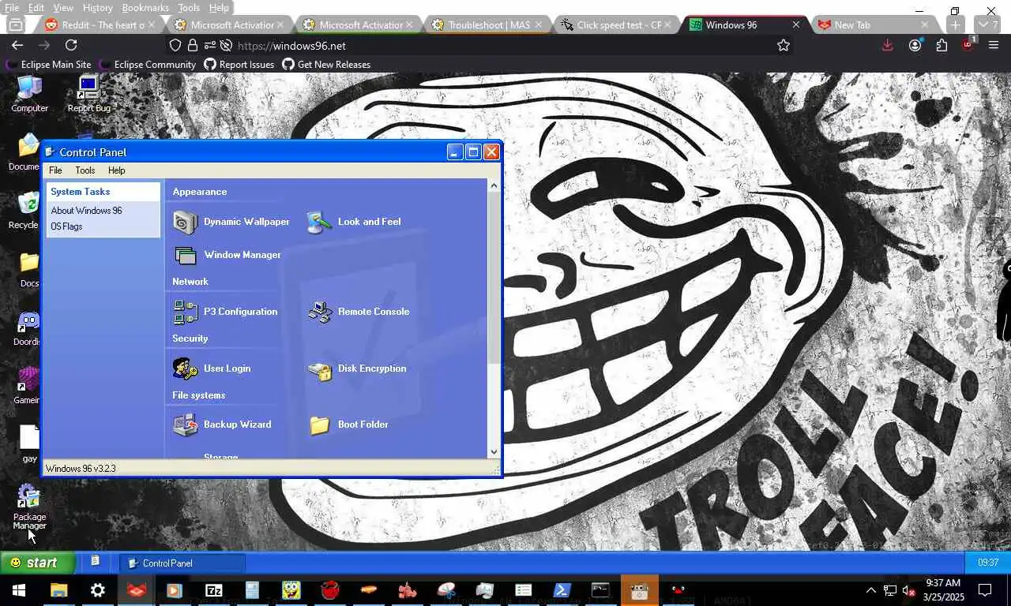
Task: Click the small quick-launch icon beside start
Action: click(95, 562)
